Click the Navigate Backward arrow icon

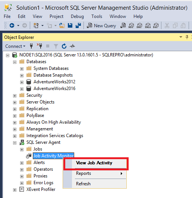[12, 25]
